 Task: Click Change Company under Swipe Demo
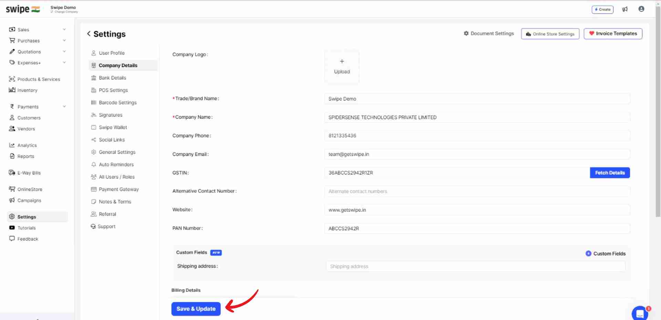(64, 12)
